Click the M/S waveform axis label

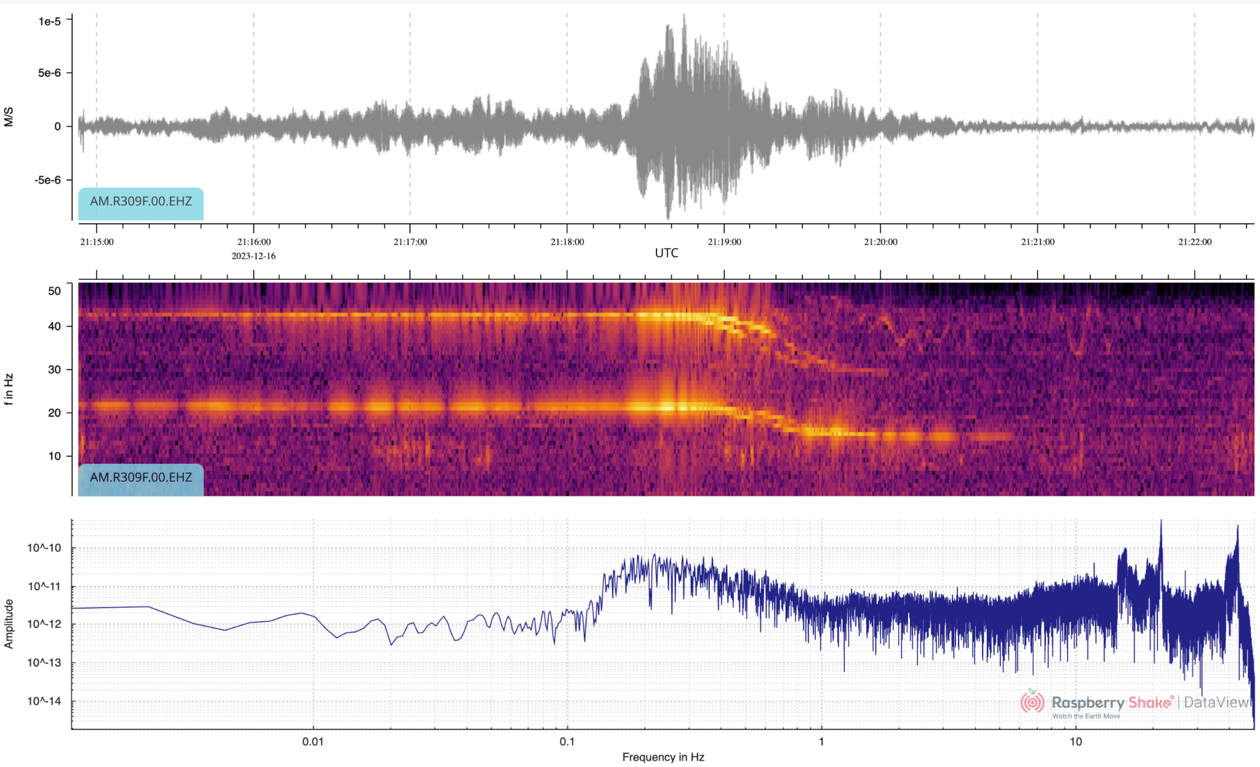pyautogui.click(x=9, y=117)
